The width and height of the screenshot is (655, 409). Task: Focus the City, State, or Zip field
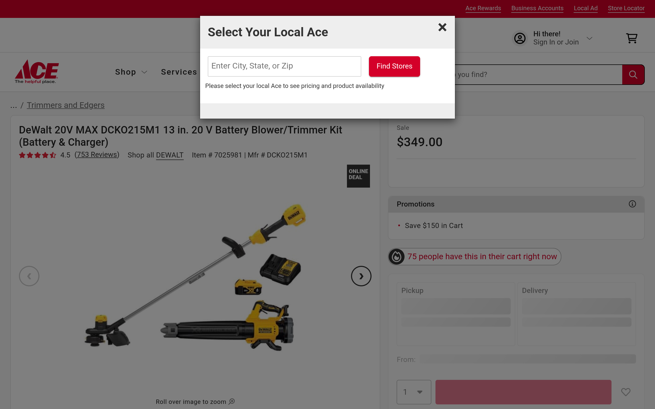pyautogui.click(x=284, y=66)
